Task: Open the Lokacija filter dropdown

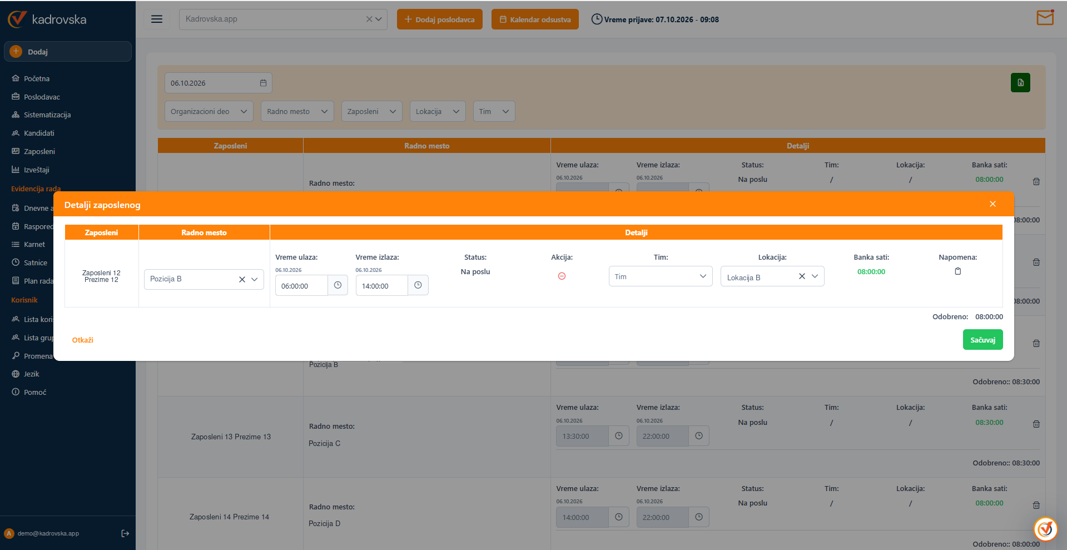Action: coord(438,111)
